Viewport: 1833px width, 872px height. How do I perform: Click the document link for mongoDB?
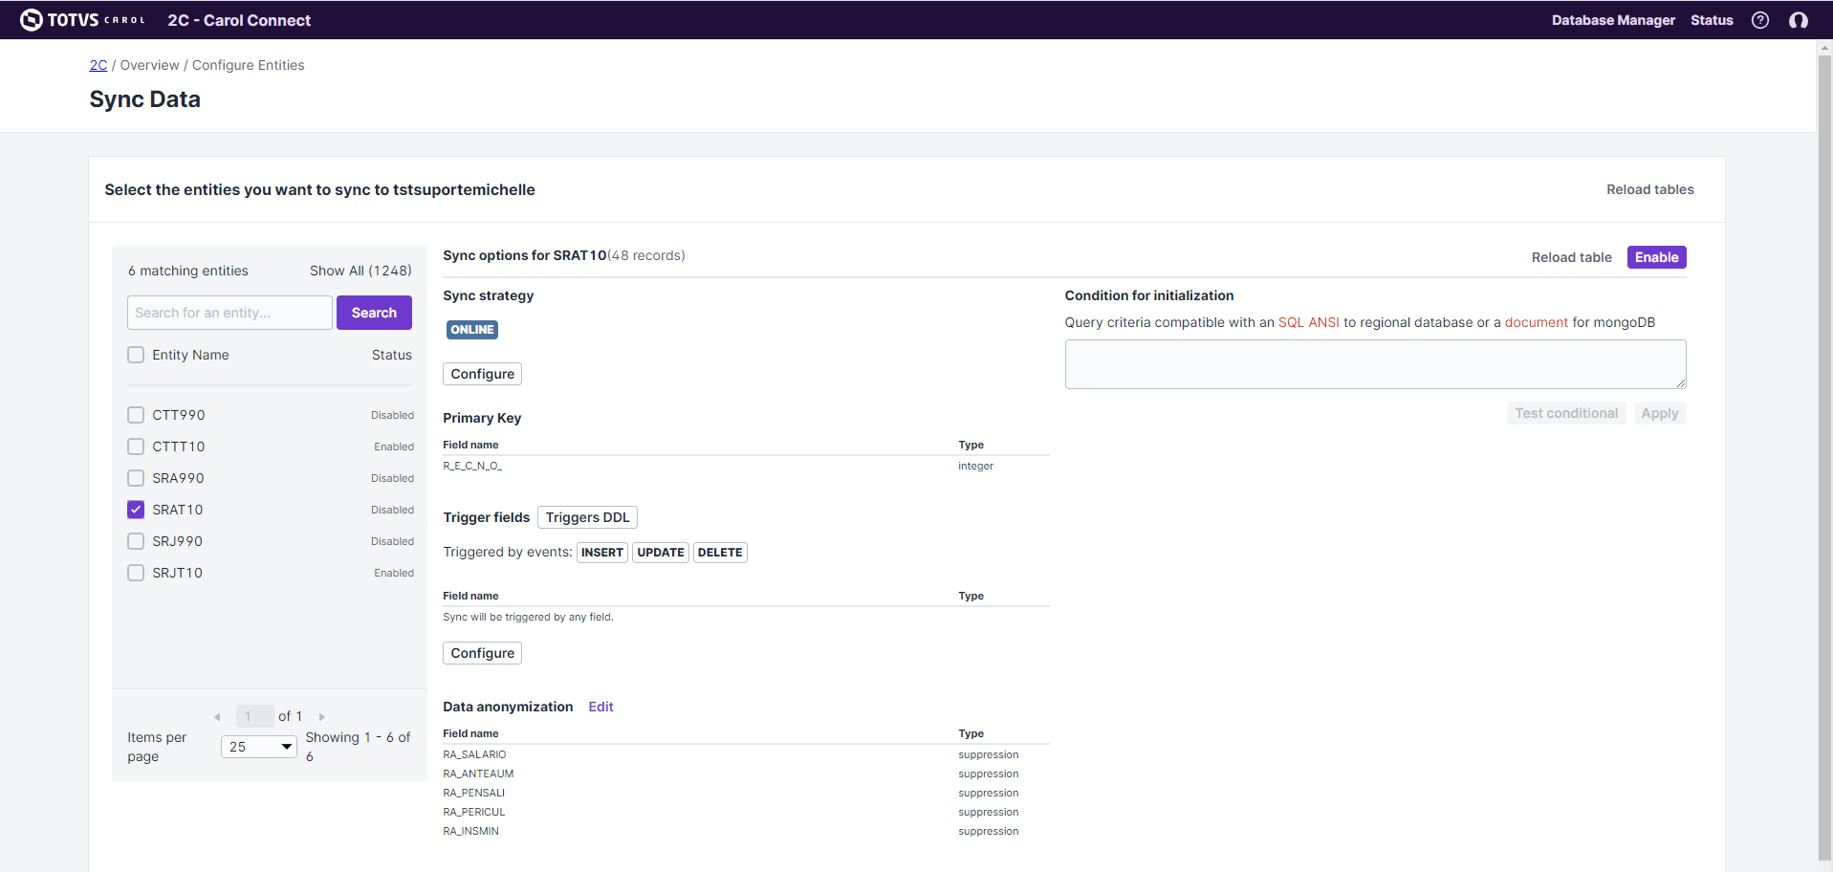click(x=1536, y=322)
